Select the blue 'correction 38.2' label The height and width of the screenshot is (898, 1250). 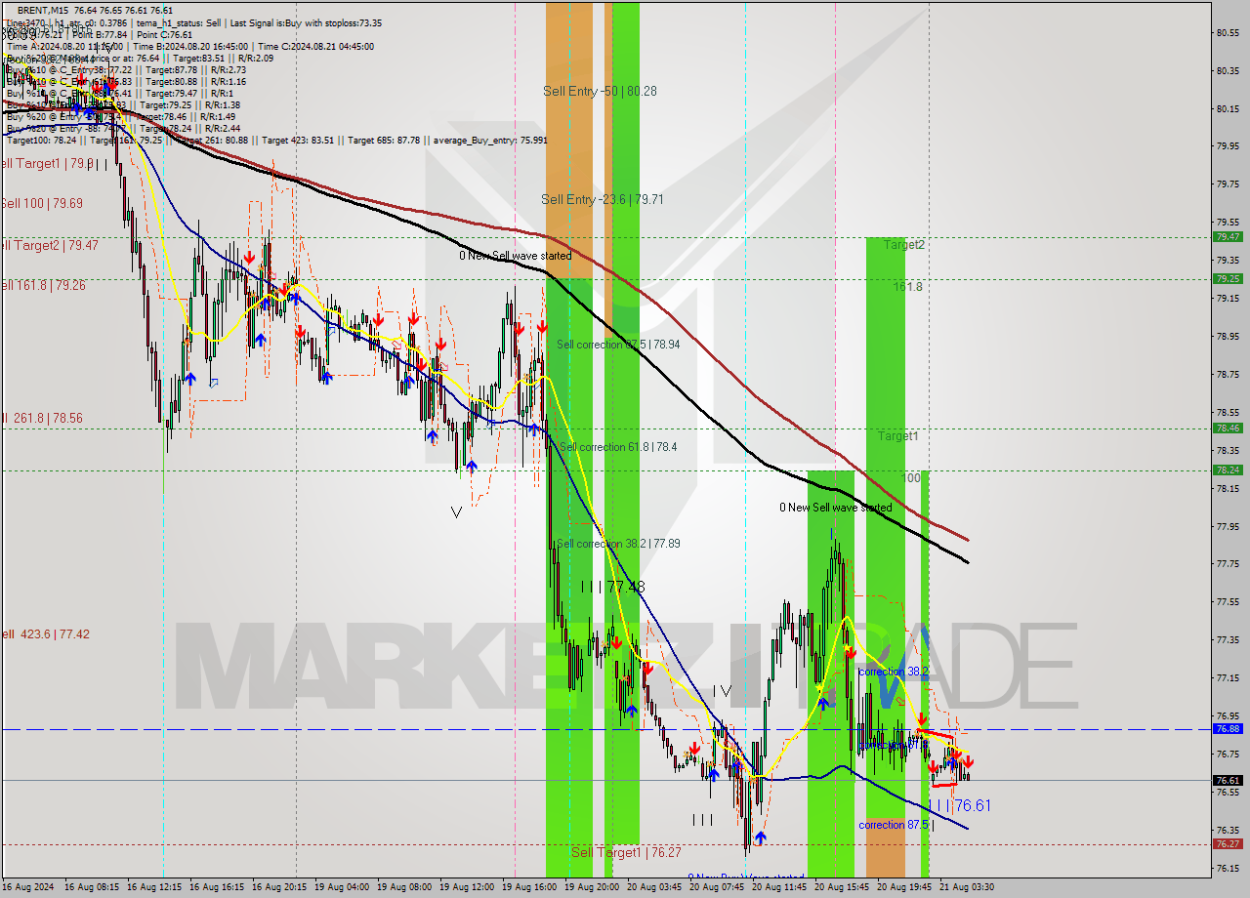[x=893, y=672]
